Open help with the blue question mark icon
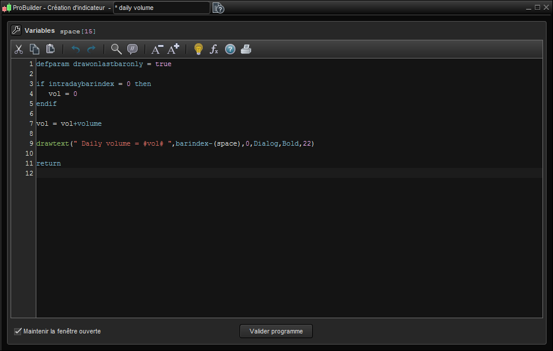The image size is (553, 351). (230, 49)
